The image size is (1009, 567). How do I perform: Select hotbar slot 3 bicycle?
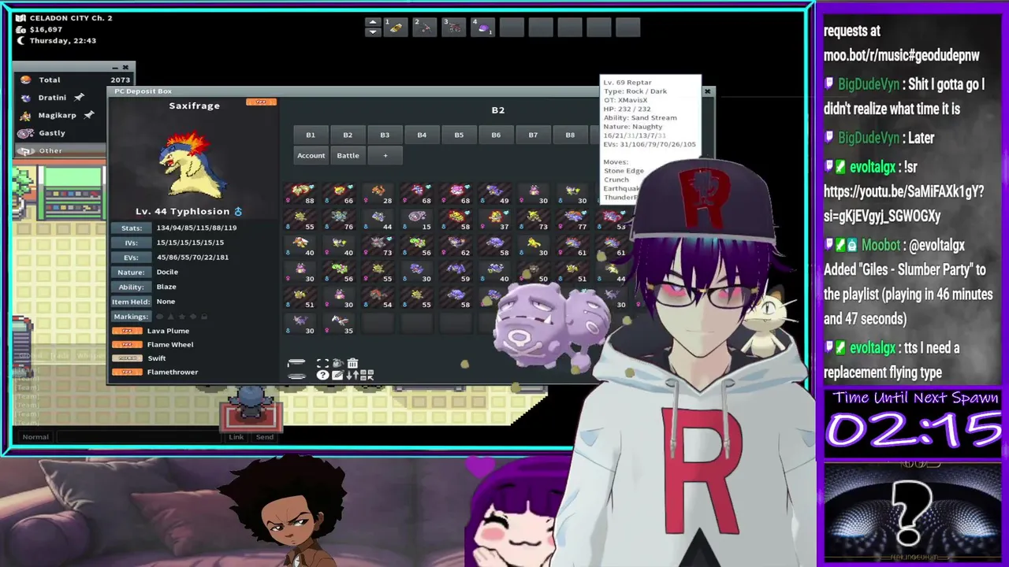click(x=454, y=28)
